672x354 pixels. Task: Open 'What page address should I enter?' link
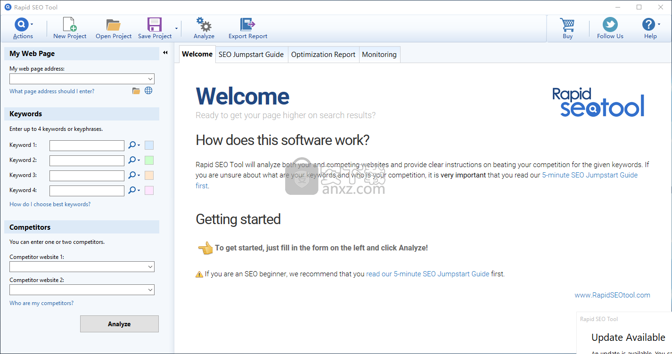52,91
